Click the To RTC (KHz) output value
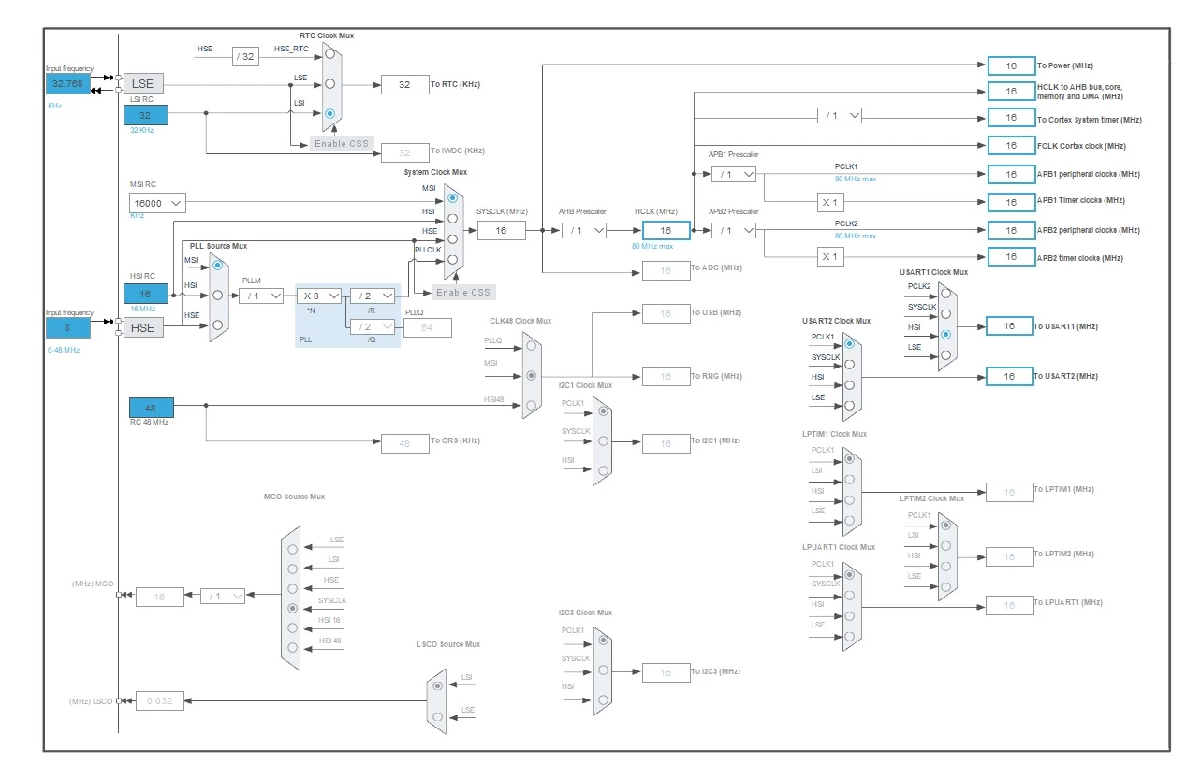Screen dimensions: 1186x764 (x=404, y=84)
